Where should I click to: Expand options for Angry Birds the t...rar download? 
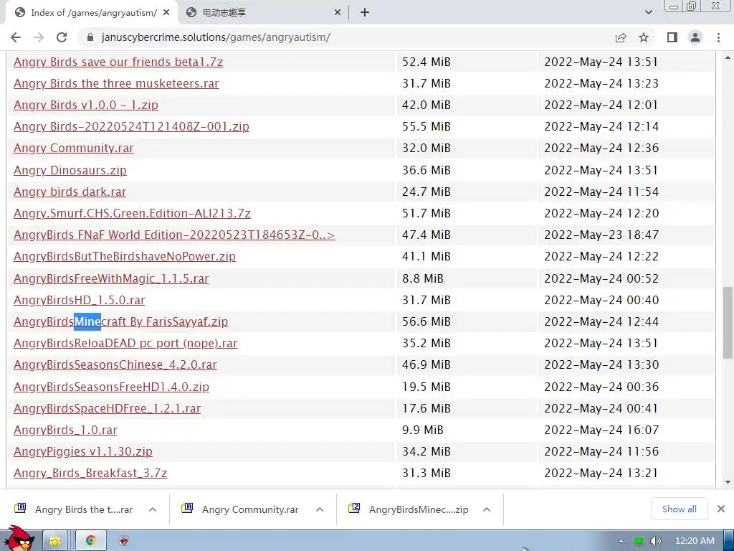[x=153, y=509]
